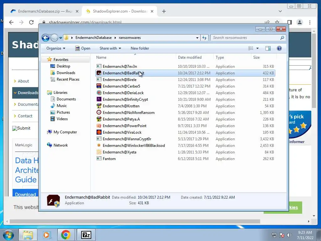Bookmark page with Chrome star icon
The width and height of the screenshot is (321, 241).
277,22
